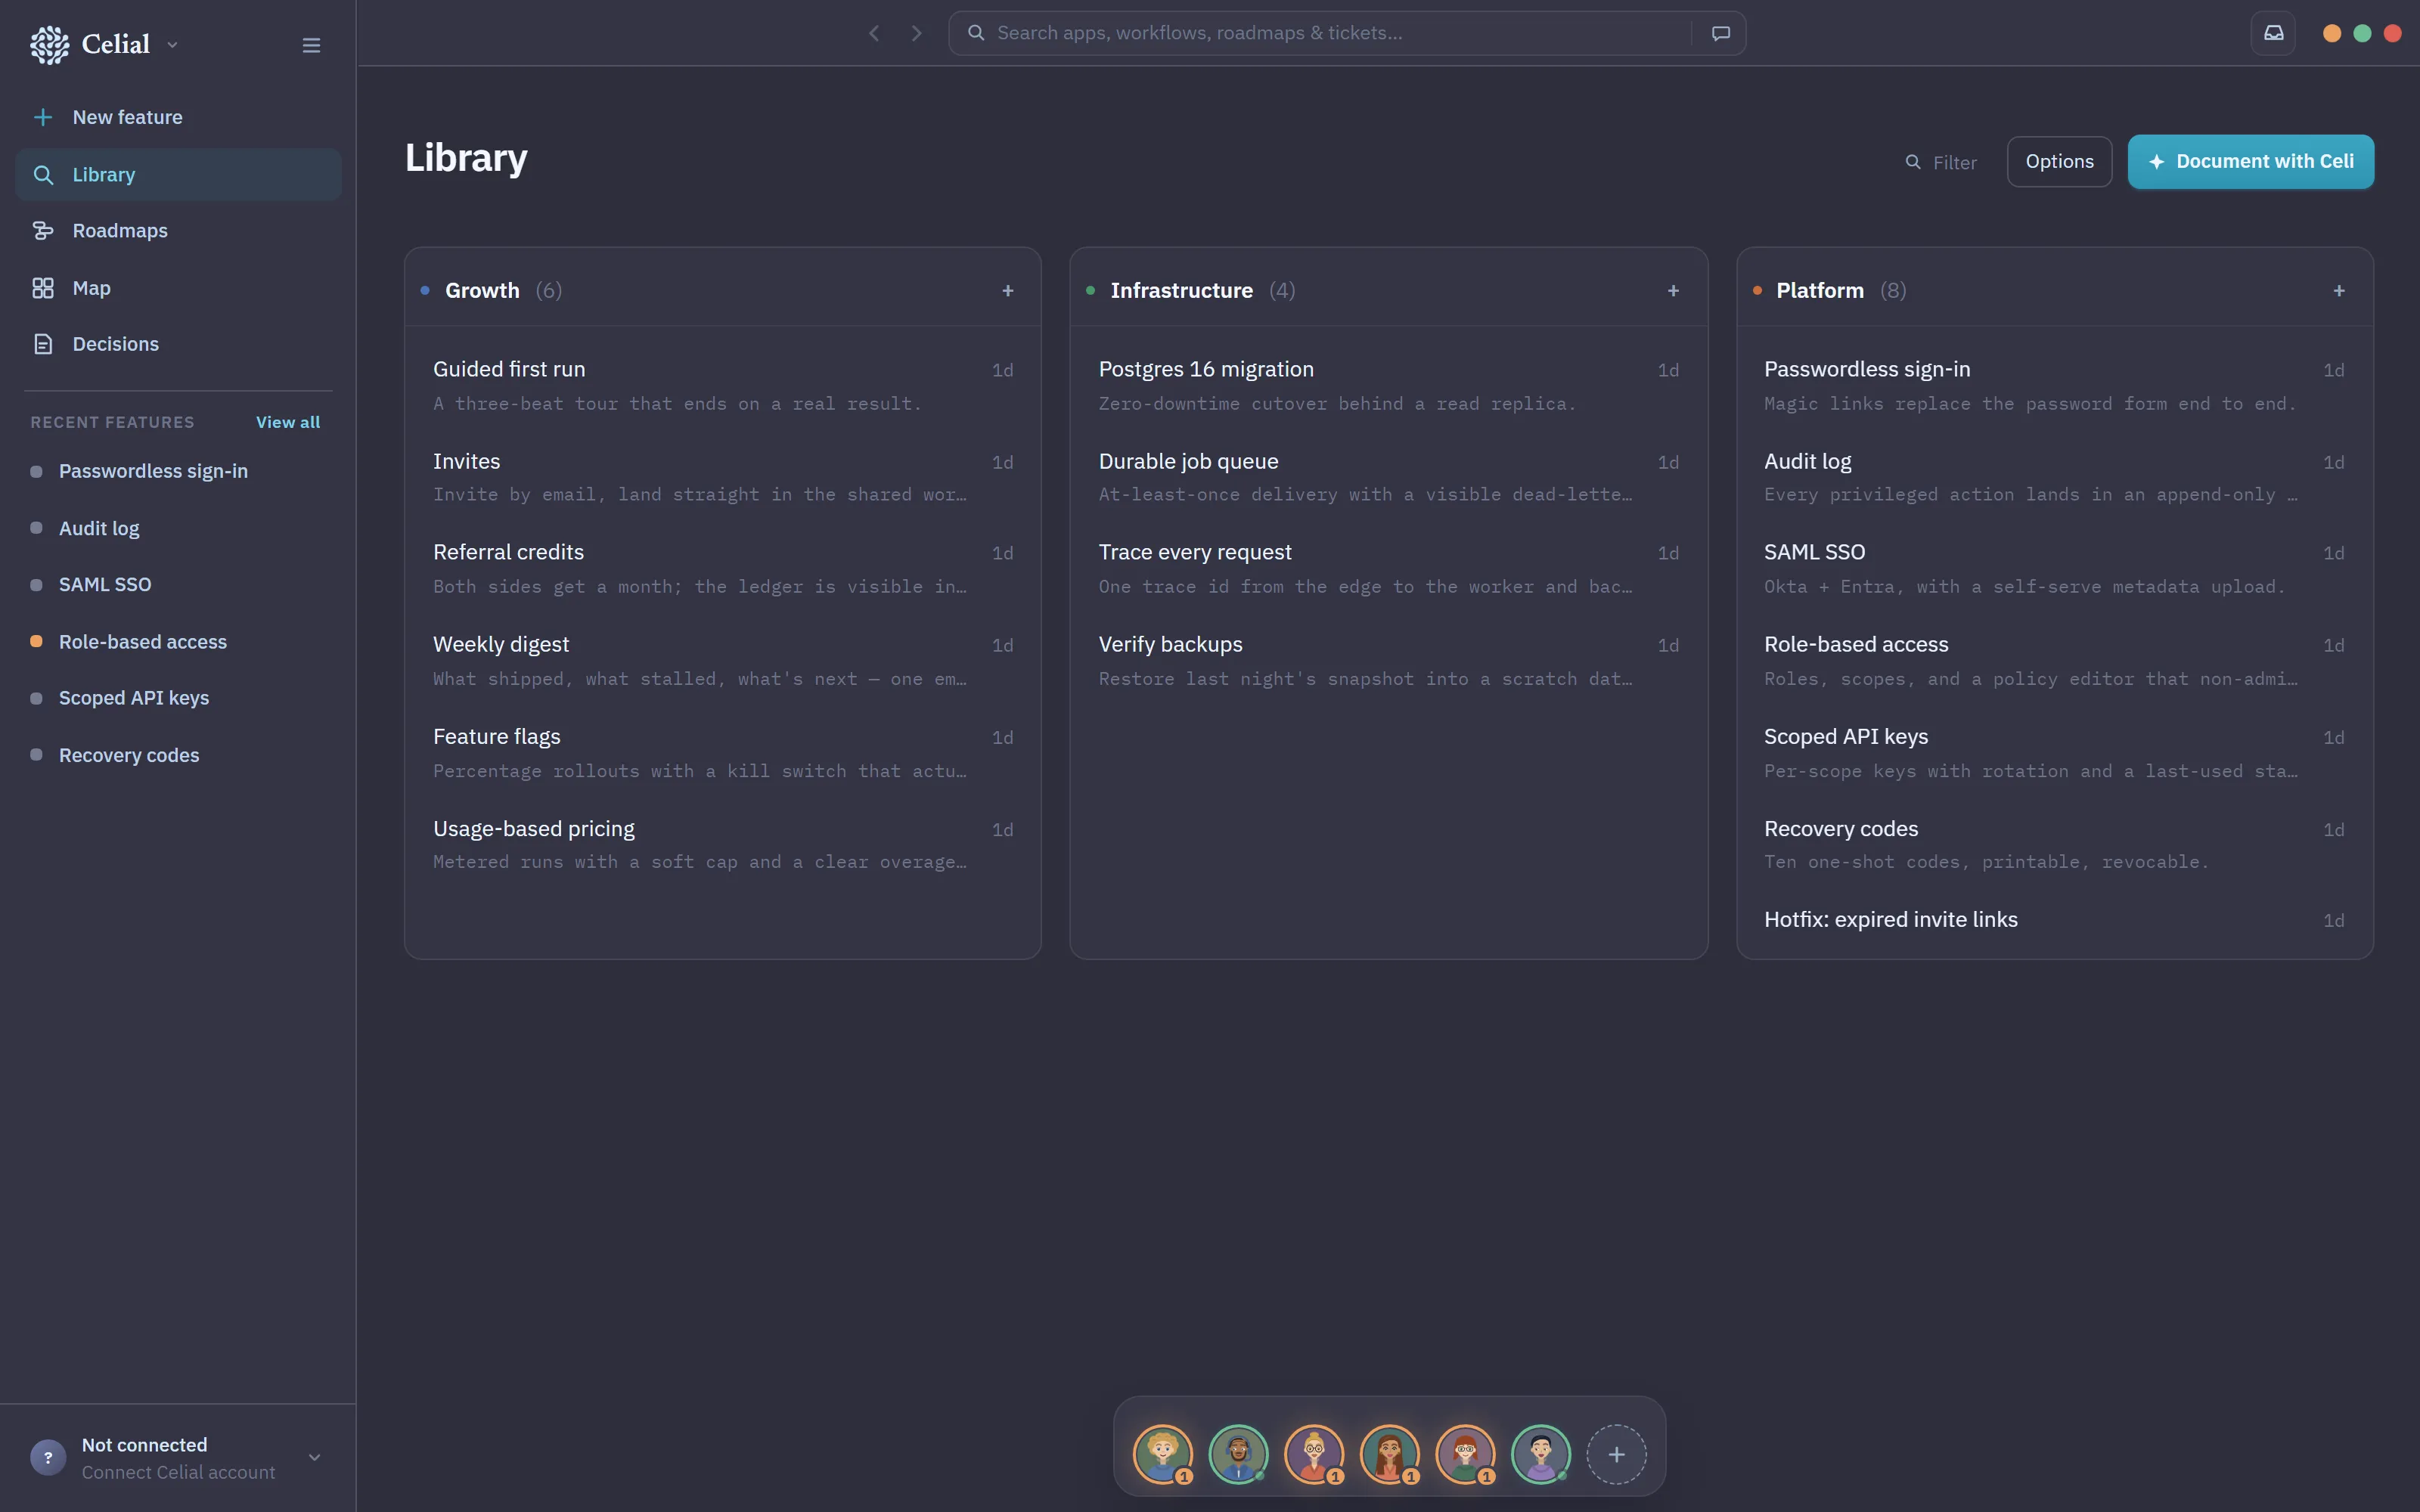Collapse the sidebar with the hamburger icon
Image resolution: width=2420 pixels, height=1512 pixels.
(311, 45)
